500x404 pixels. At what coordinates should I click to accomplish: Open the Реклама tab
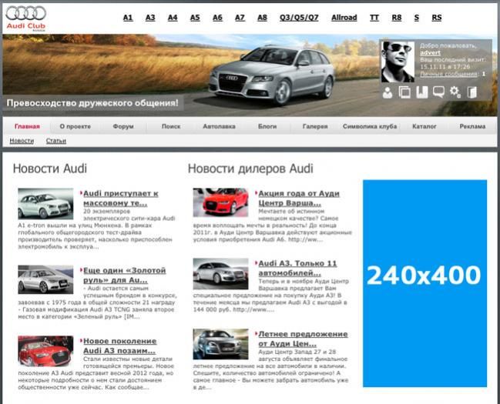click(472, 126)
